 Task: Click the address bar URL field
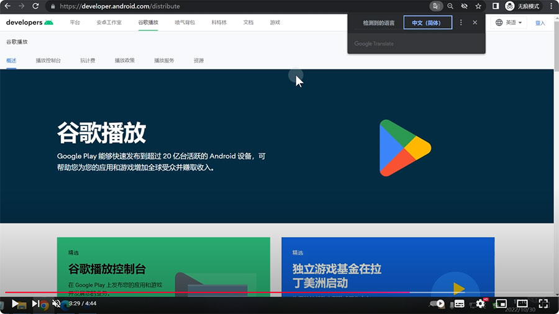[235, 6]
